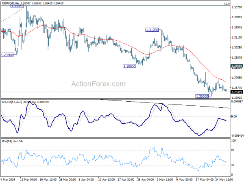244x183 pixels.
Task: Click the MACD 0.004957 scale value
Action: click(237, 102)
